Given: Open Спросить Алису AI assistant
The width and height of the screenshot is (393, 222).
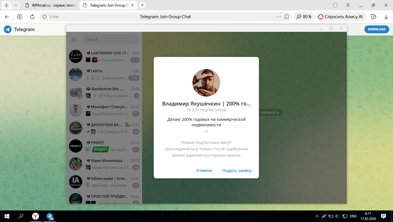Looking at the screenshot, I should coord(341,17).
